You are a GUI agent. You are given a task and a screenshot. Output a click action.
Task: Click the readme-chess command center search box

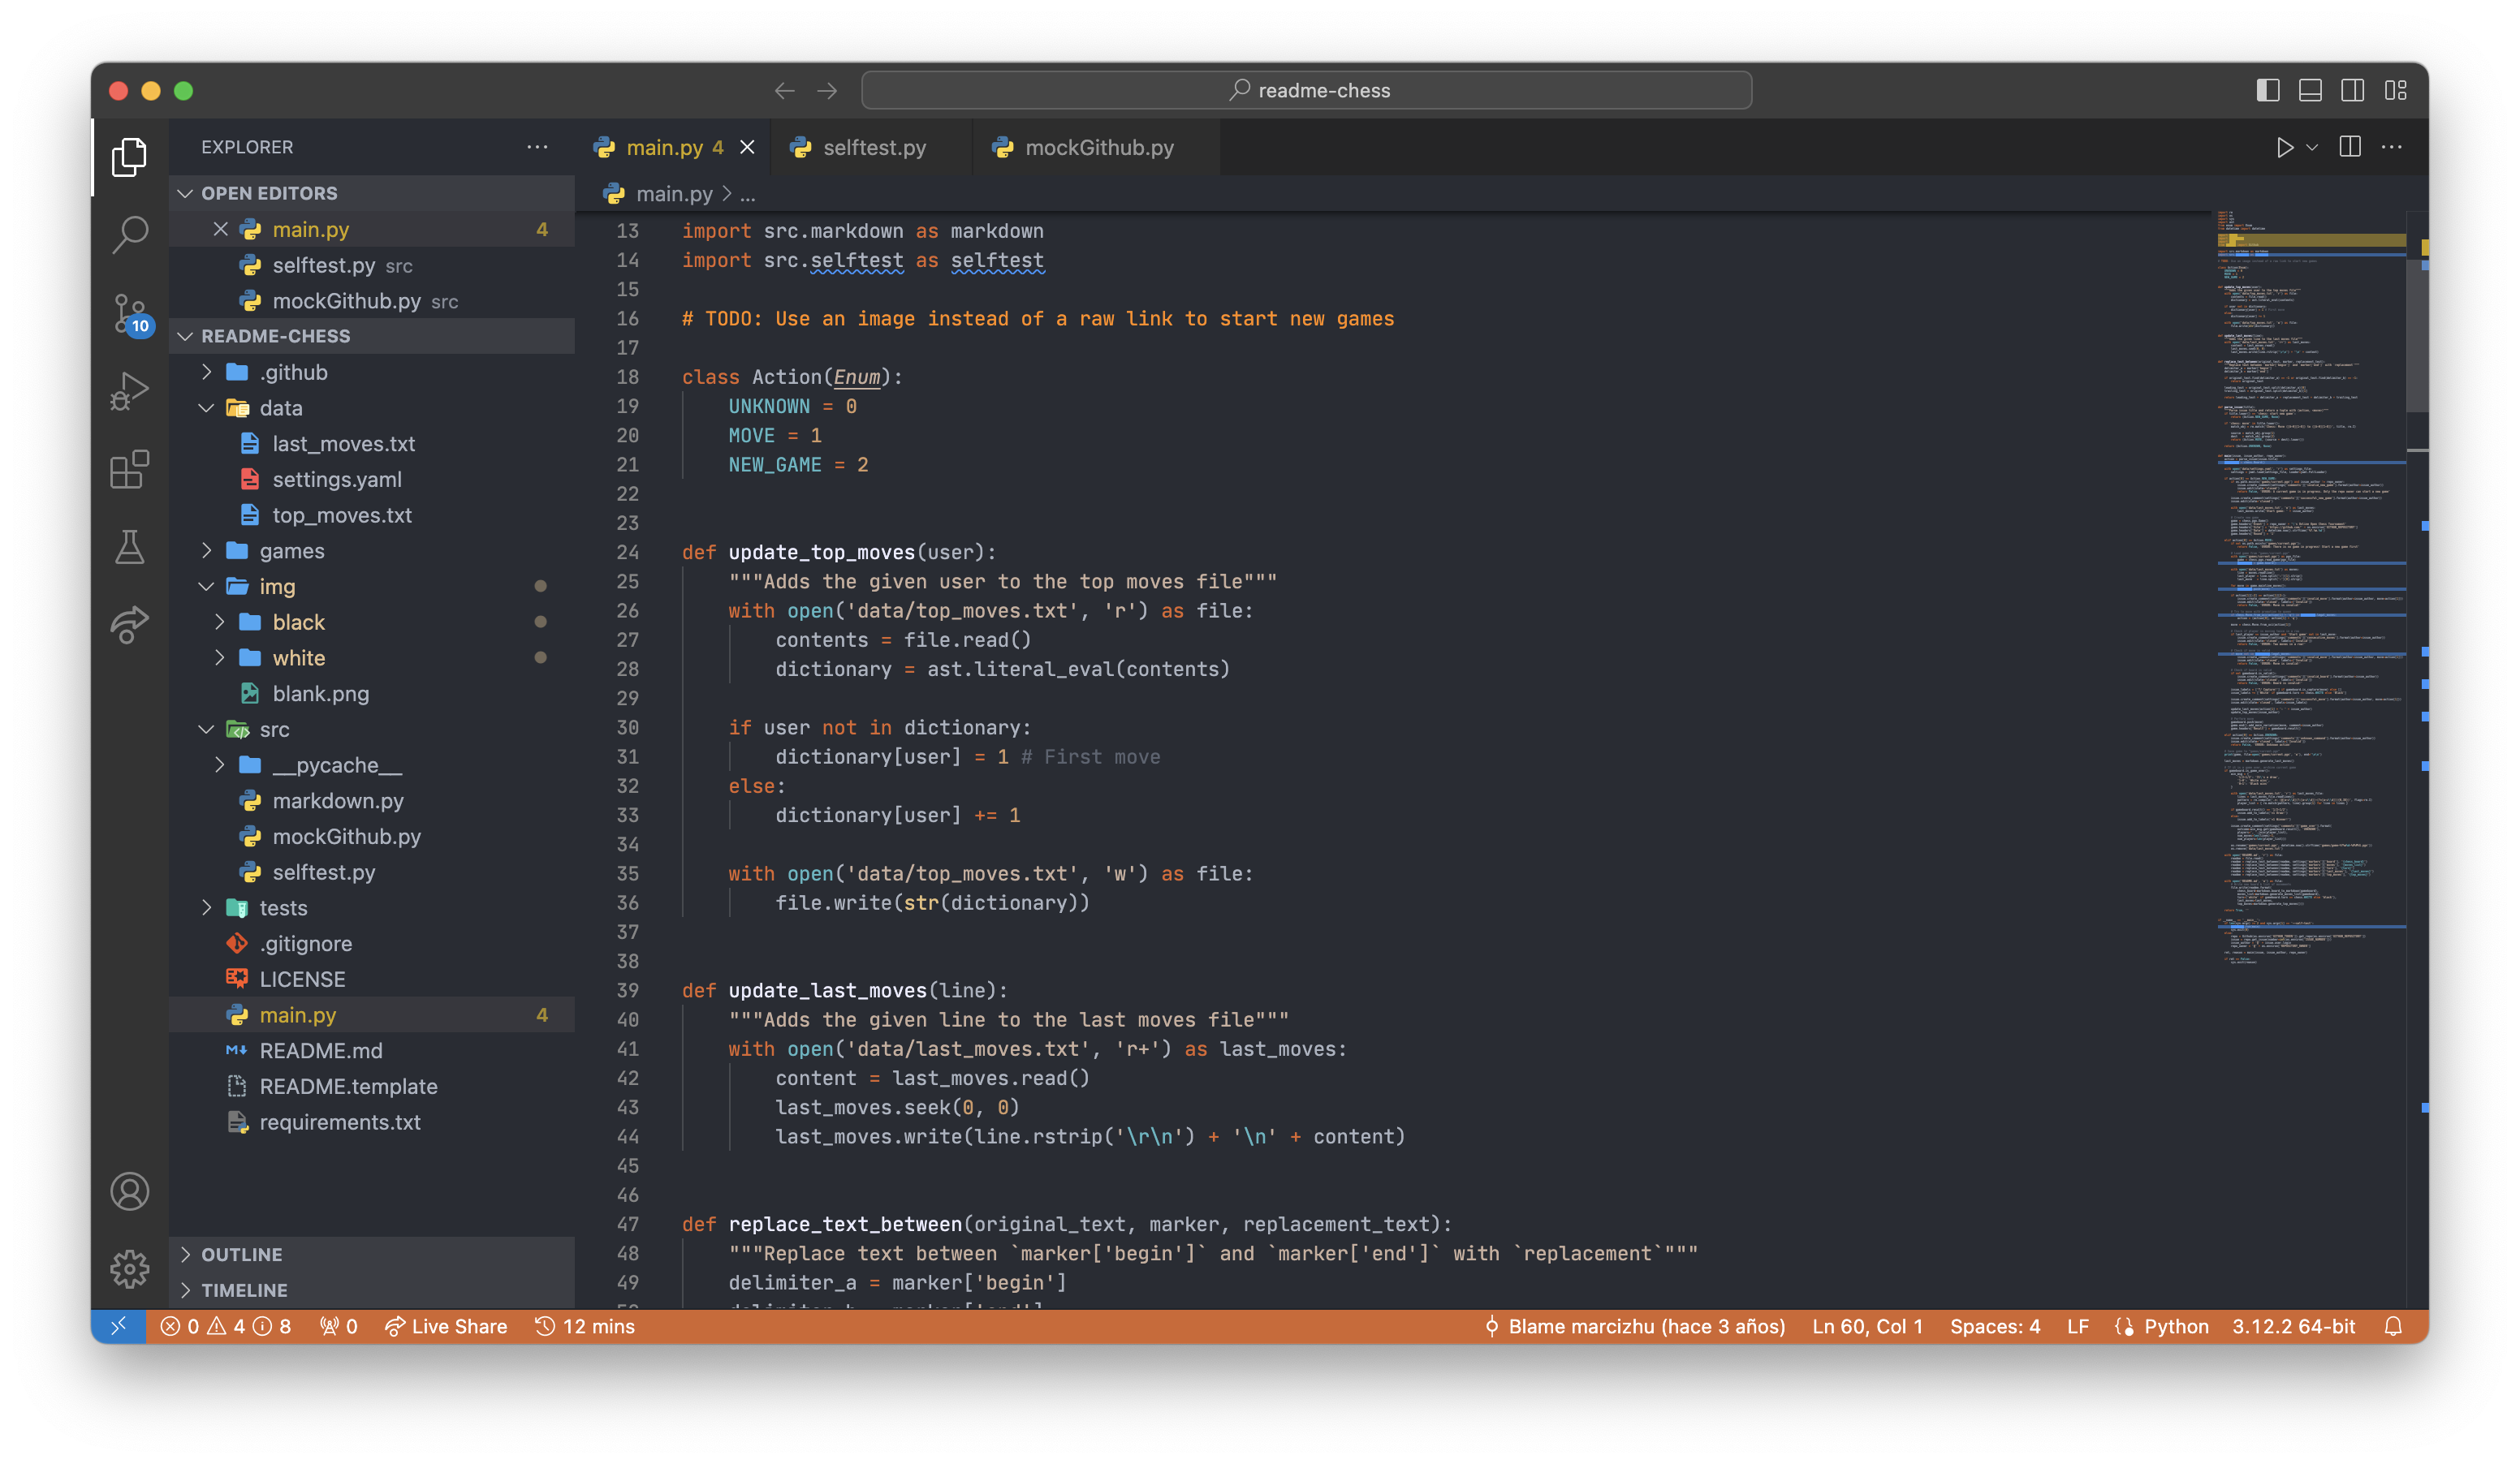(1306, 91)
